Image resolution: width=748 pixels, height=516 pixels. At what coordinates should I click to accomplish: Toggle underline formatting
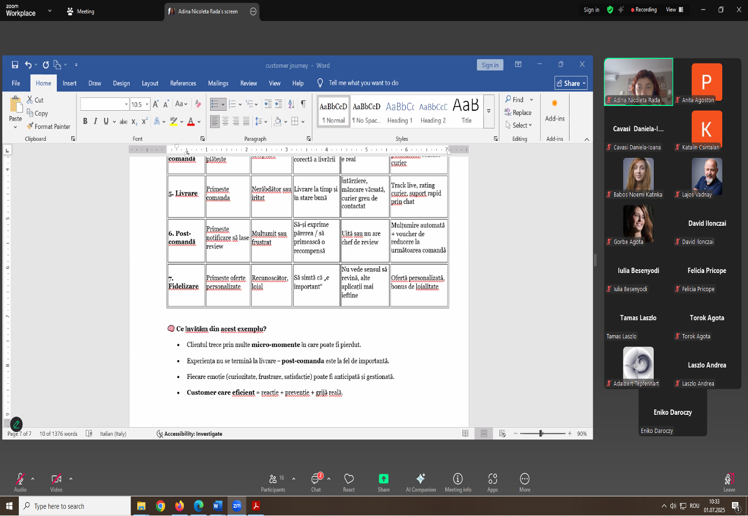106,122
